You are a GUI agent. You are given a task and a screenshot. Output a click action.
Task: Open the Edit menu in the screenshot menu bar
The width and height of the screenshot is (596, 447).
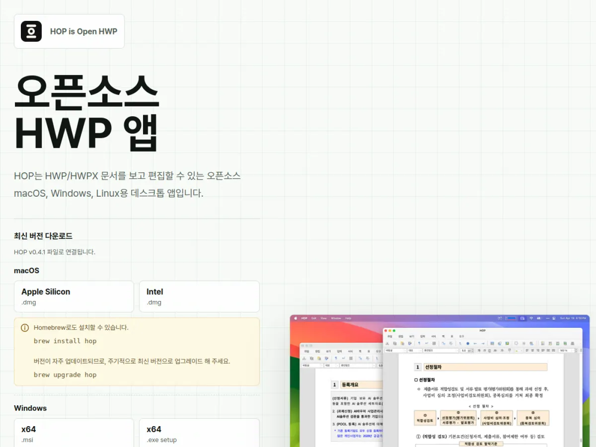[314, 318]
